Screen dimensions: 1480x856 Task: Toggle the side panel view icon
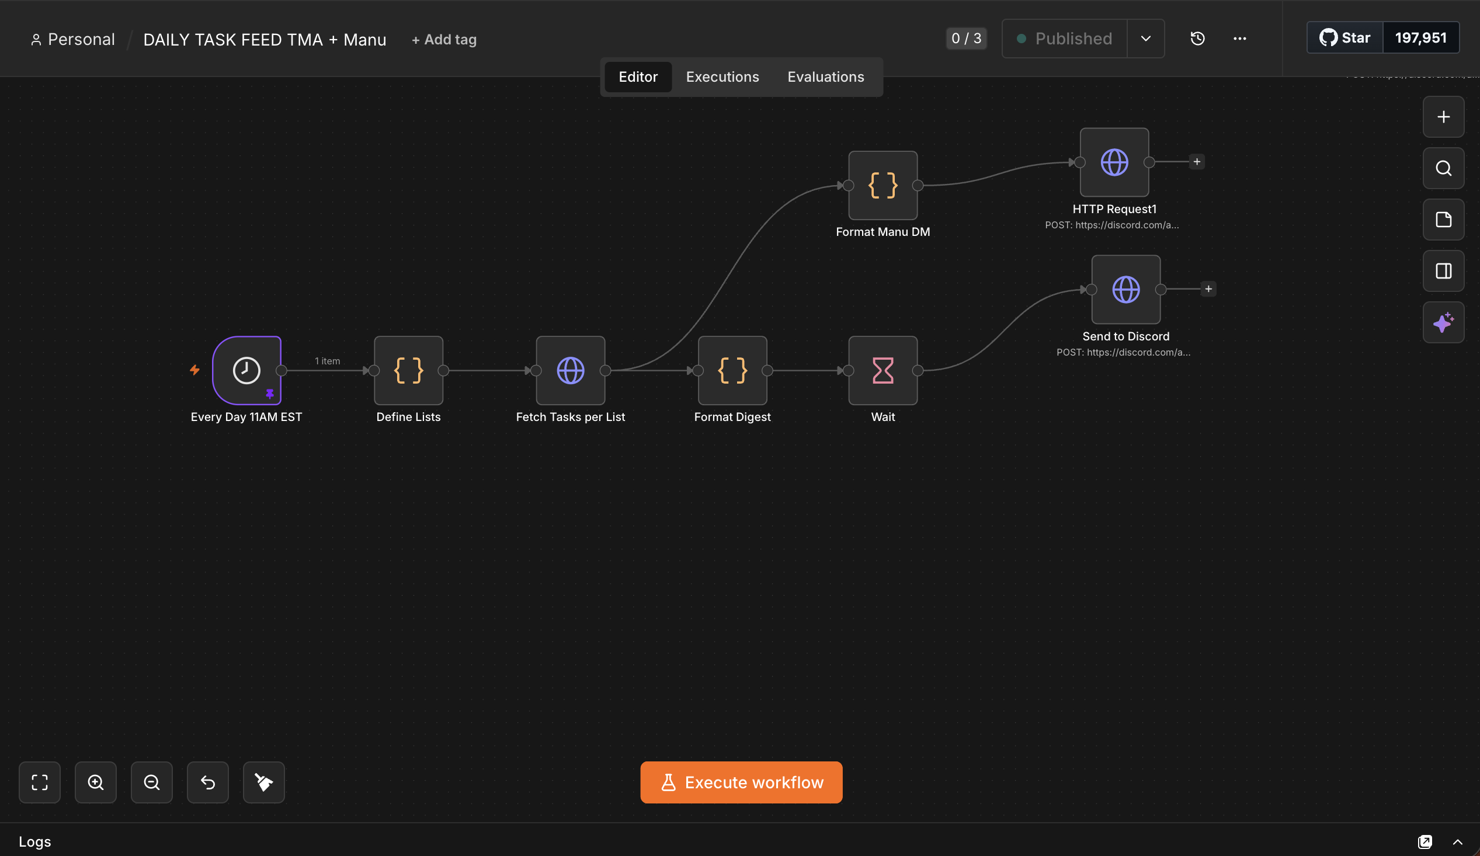coord(1444,272)
